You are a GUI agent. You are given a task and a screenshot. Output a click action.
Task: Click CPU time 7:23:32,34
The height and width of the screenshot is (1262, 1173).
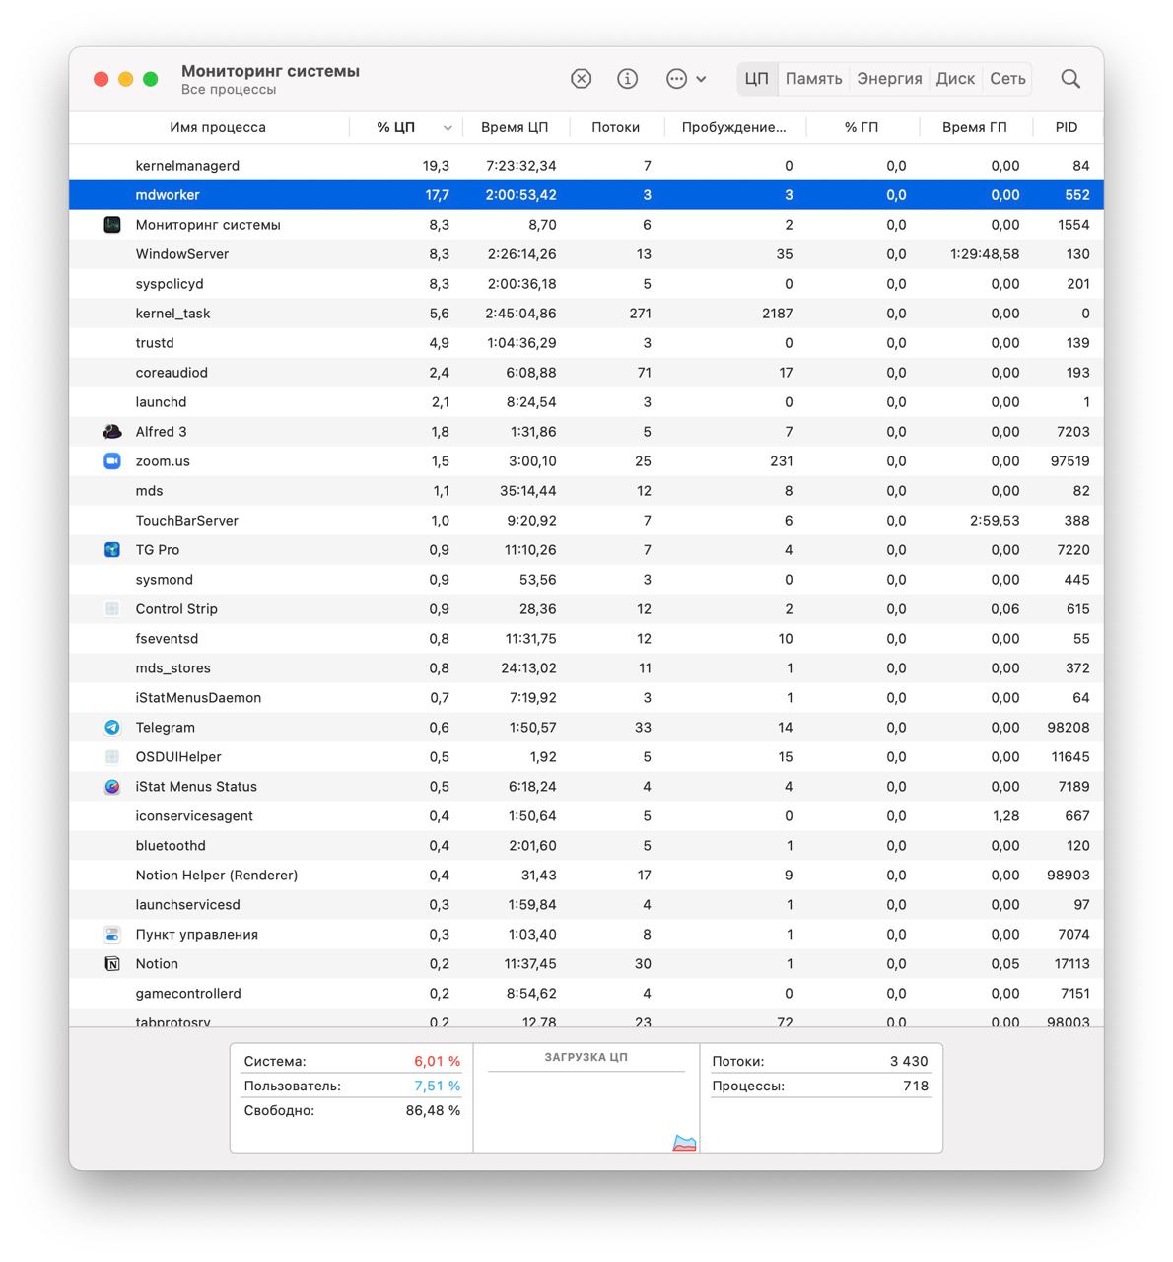521,166
